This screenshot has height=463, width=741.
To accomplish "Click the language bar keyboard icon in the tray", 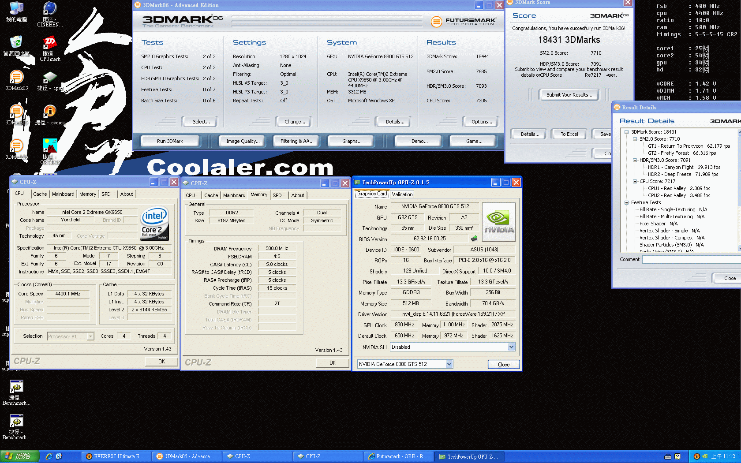I will [x=668, y=456].
